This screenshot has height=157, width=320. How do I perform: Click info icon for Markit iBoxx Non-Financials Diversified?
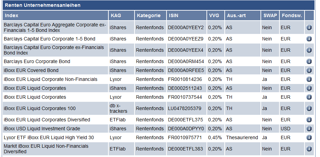click(x=309, y=149)
